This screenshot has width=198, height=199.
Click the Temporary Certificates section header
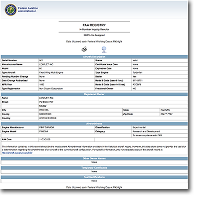pyautogui.click(x=94, y=168)
